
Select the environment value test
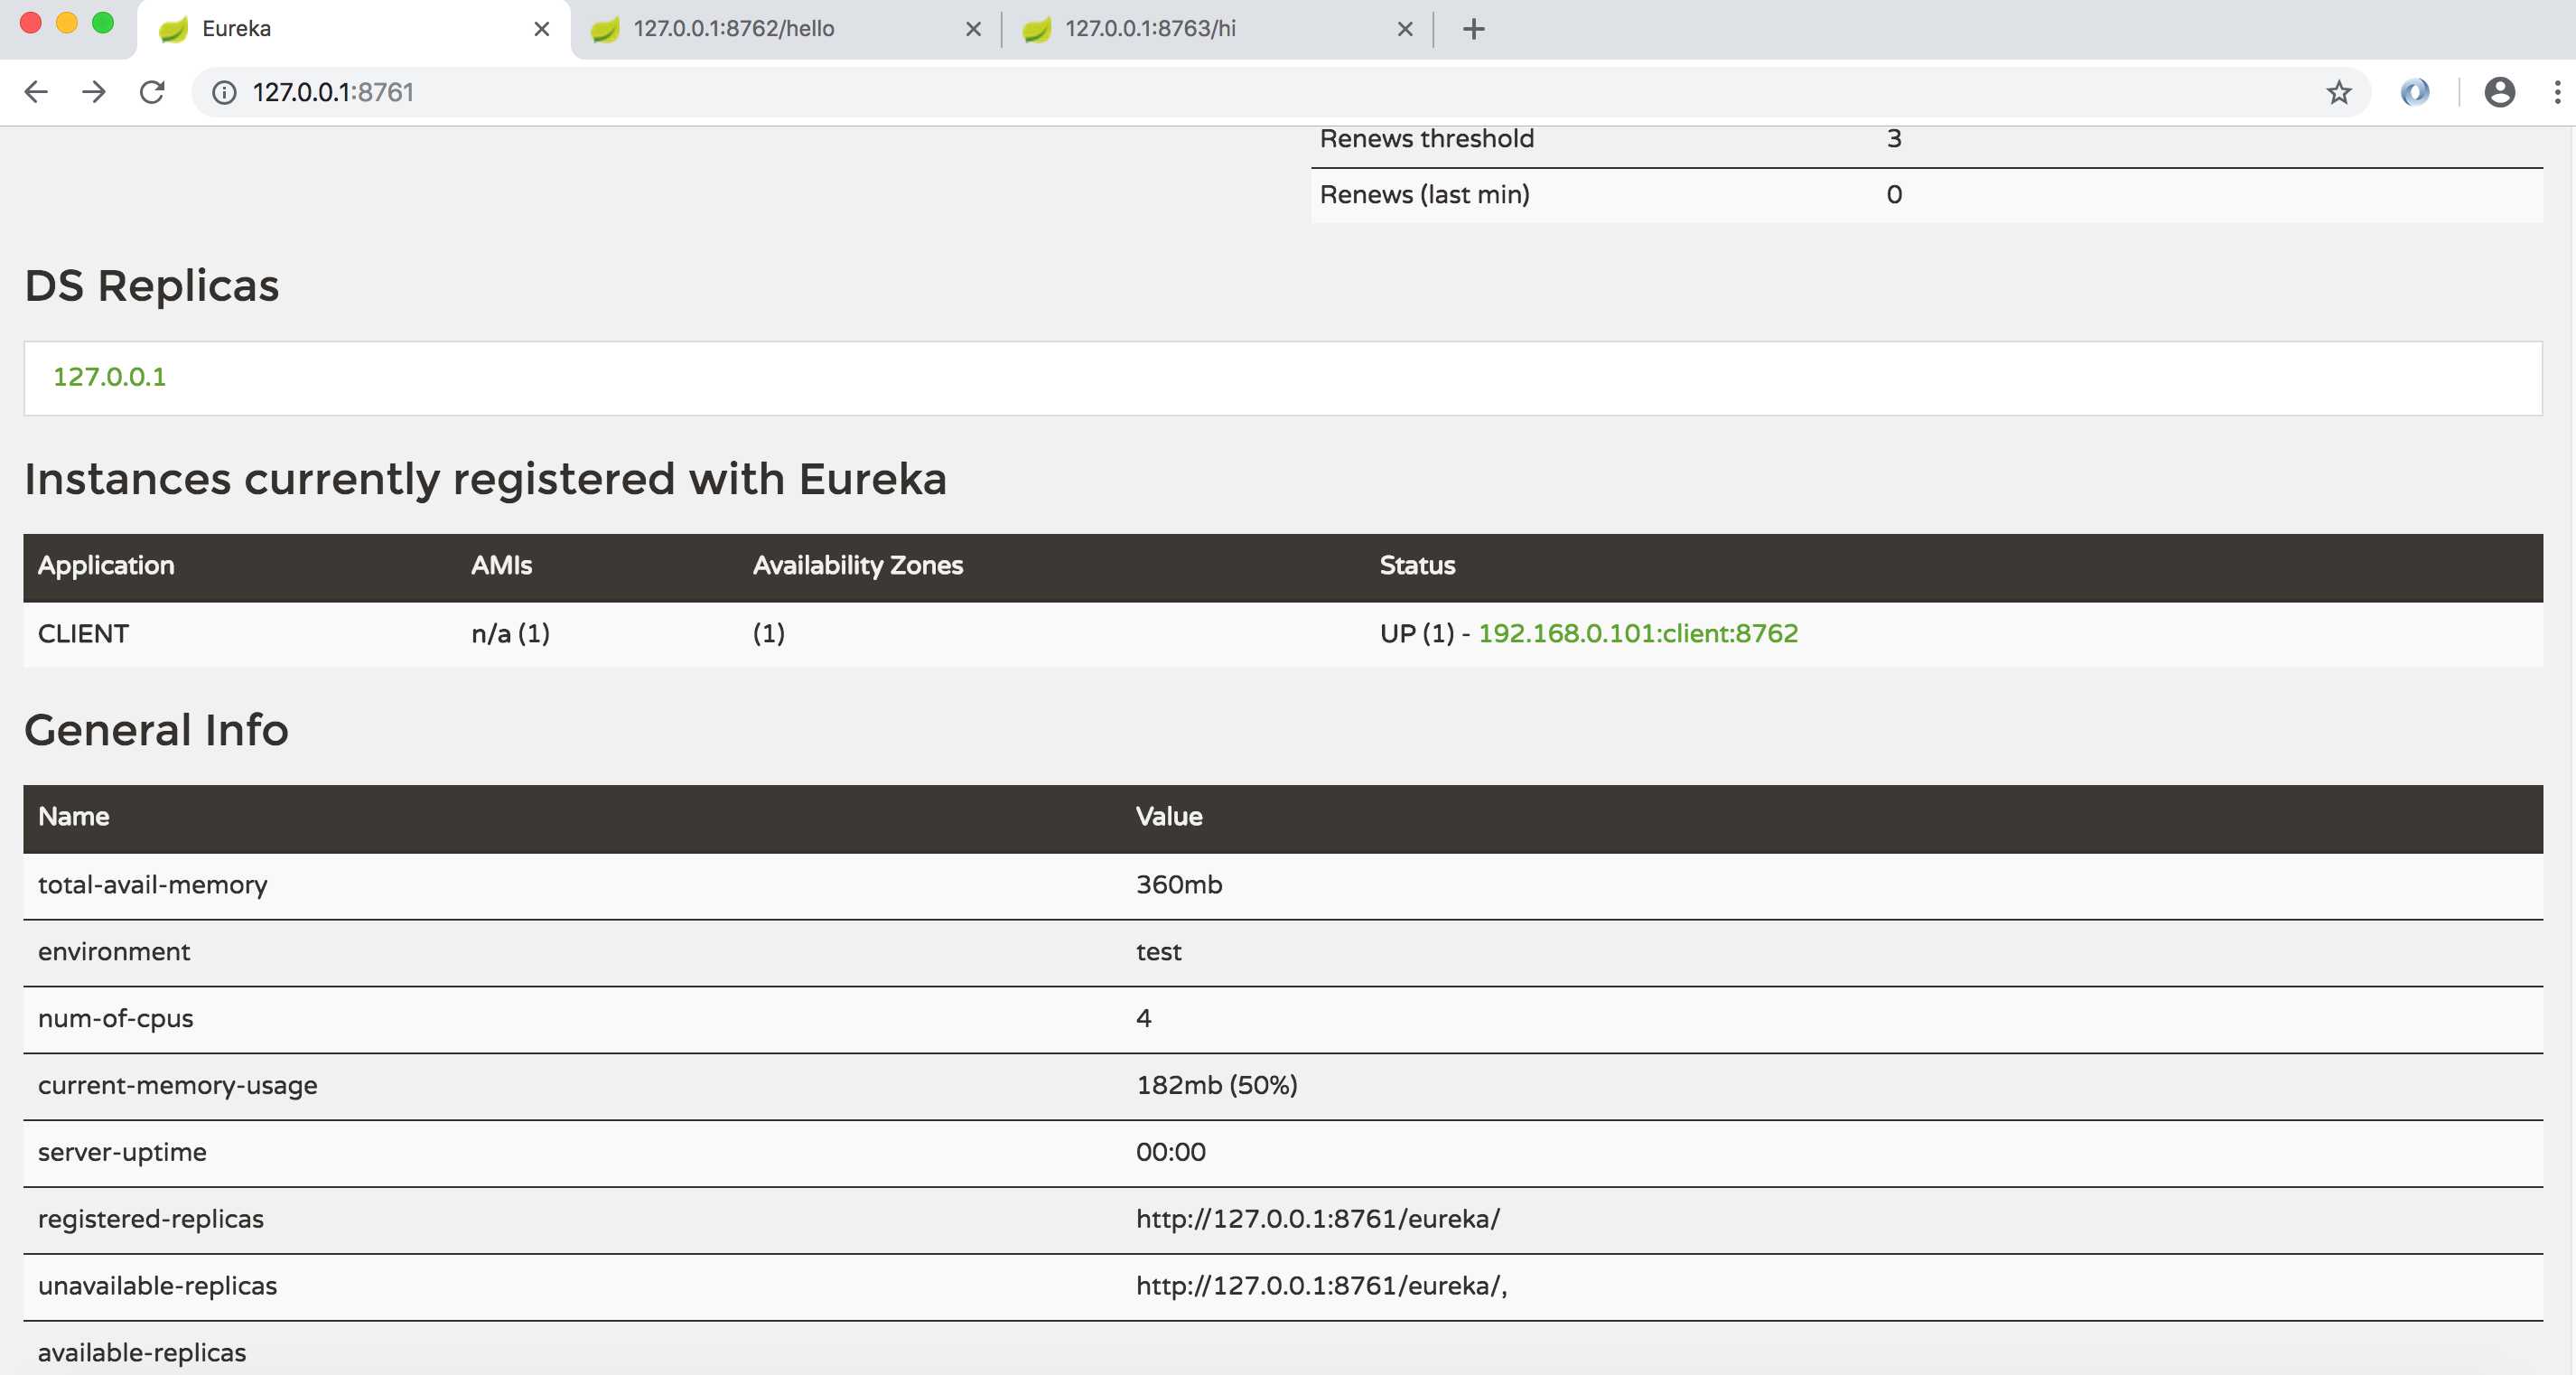1158,952
